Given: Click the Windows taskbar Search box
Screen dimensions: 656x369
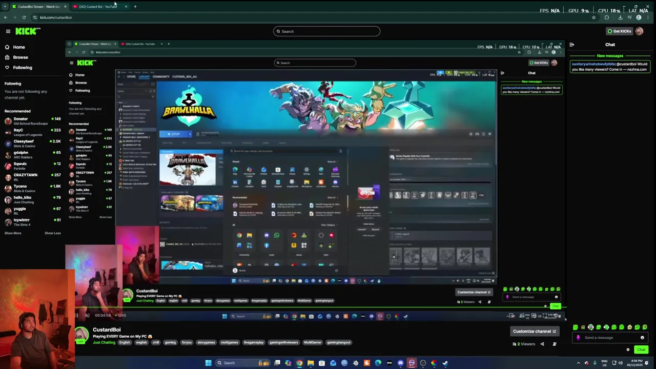Looking at the screenshot, I should point(242,363).
